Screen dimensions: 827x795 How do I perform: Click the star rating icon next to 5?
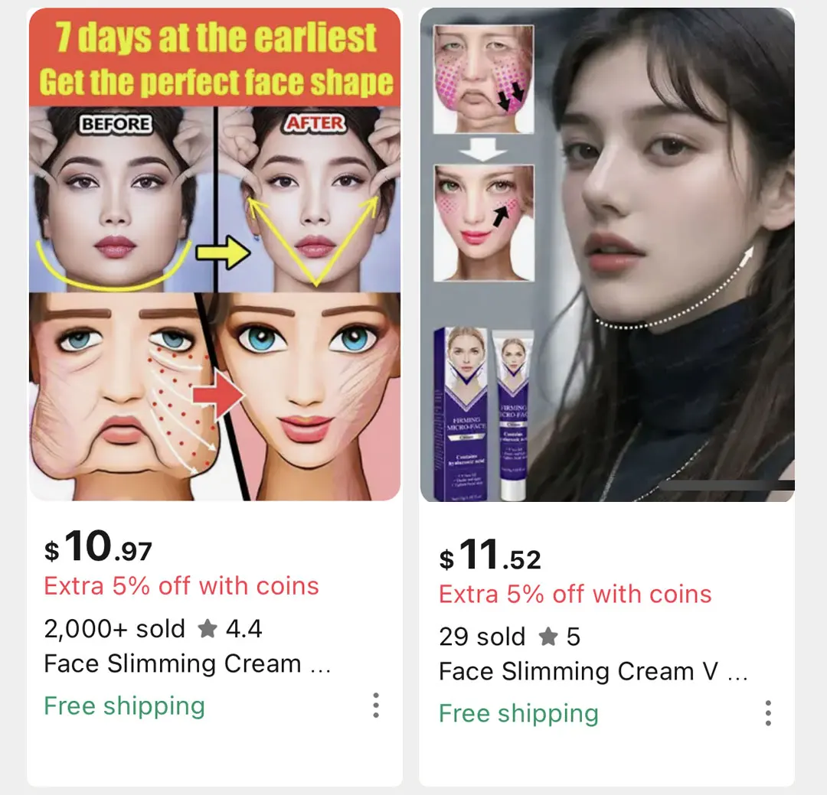click(548, 636)
